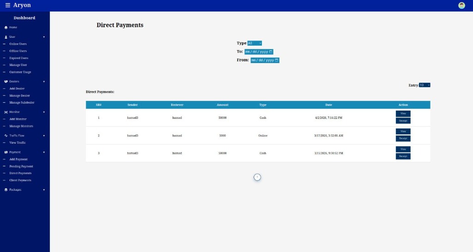Screen dimensions: 473x252
Task: Click the Home sidebar link
Action: click(13, 27)
